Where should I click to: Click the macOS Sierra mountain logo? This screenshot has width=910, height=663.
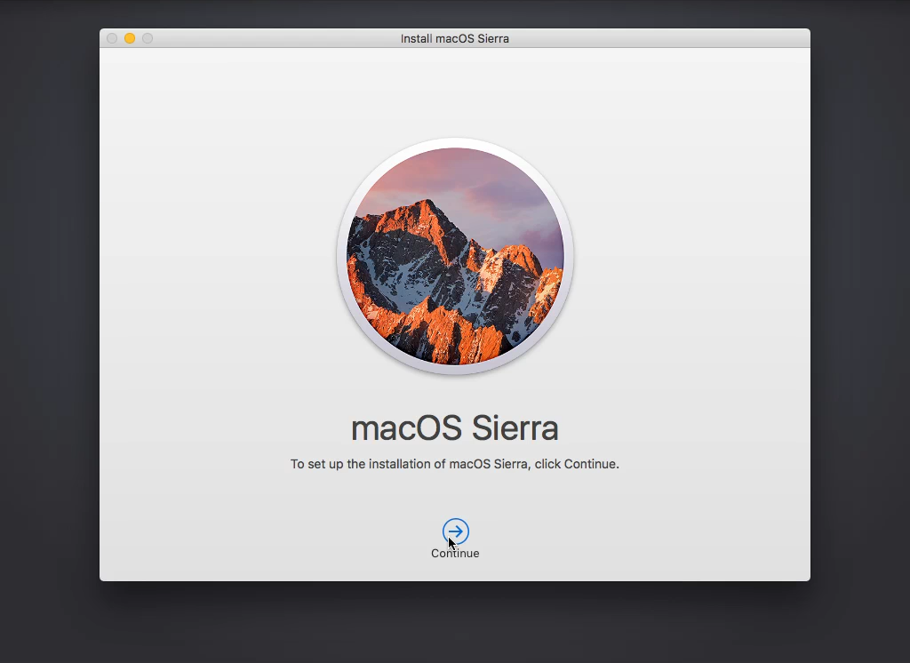click(x=455, y=256)
